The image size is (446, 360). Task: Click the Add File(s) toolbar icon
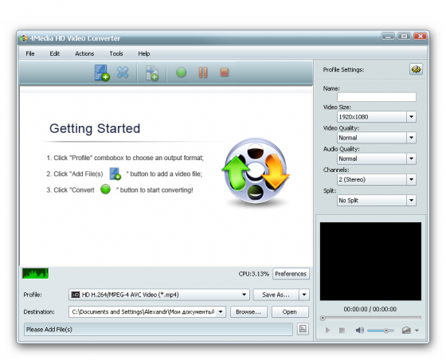[102, 72]
